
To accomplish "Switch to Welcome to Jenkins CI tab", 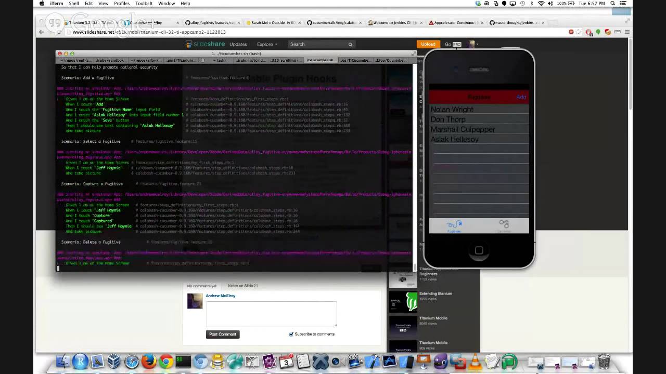I will point(394,23).
